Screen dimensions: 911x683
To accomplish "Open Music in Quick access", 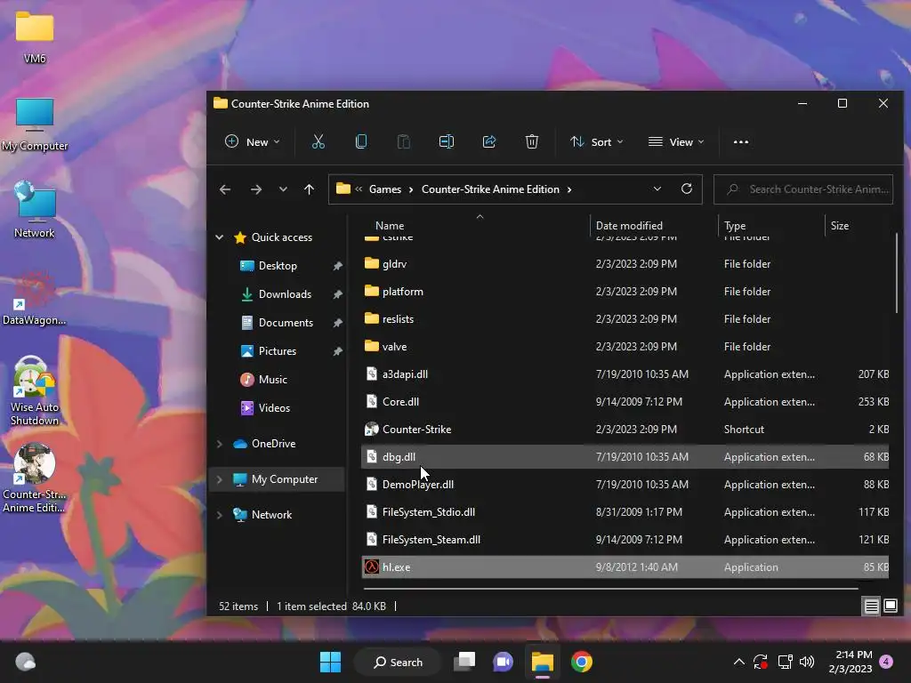I will point(272,379).
